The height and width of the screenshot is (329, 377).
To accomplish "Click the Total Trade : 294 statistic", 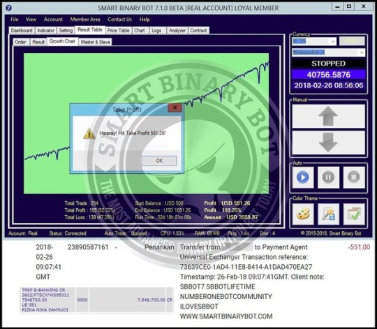I will coord(81,203).
